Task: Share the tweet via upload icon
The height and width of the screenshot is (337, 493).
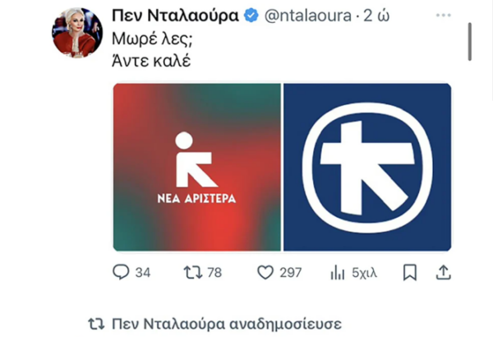Action: [x=444, y=273]
